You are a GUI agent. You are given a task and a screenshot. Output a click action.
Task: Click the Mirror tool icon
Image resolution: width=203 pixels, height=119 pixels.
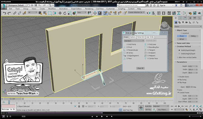[x=148, y=13]
